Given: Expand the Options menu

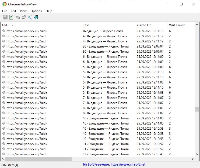Looking at the screenshot, I should point(36,11).
